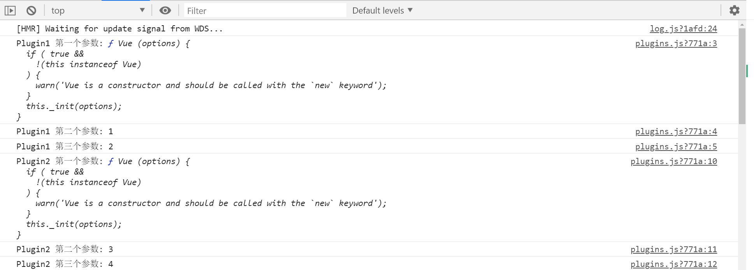Open source link plugins.js?771a:10
This screenshot has width=754, height=270.
(673, 161)
